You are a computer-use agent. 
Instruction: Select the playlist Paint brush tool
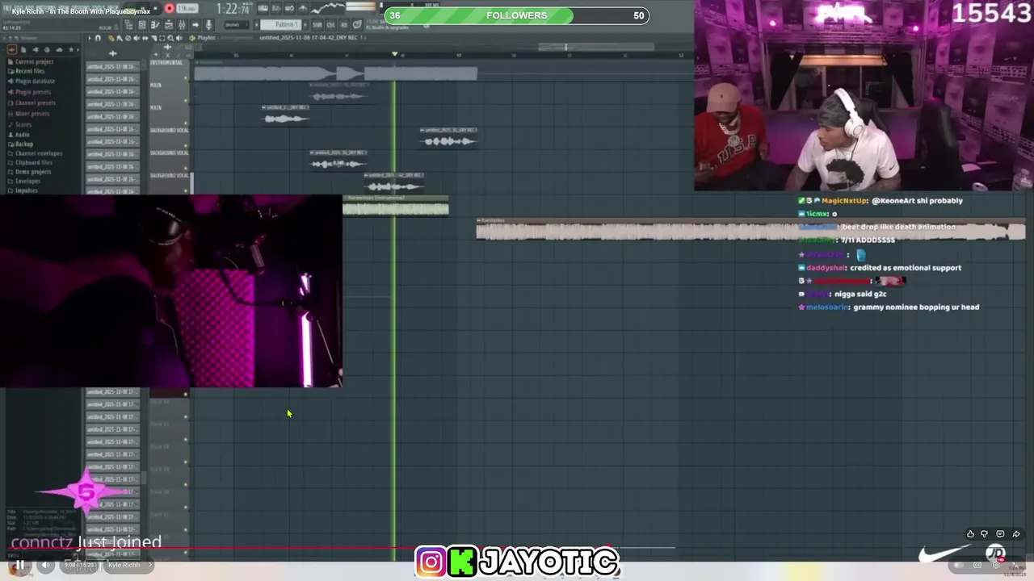[x=120, y=38]
